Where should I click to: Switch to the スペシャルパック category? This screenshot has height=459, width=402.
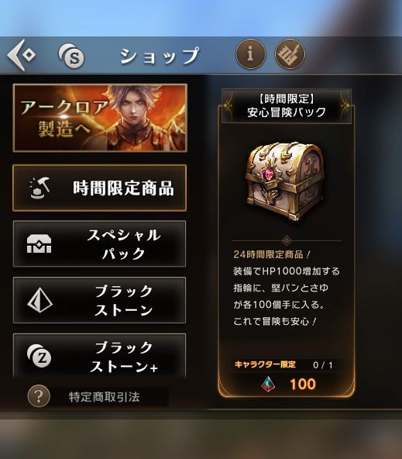tap(99, 243)
